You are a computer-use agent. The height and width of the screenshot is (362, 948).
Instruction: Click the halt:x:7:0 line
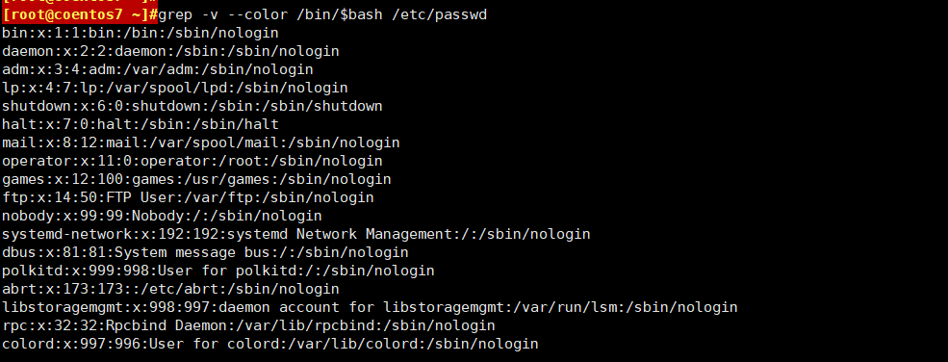(x=141, y=124)
